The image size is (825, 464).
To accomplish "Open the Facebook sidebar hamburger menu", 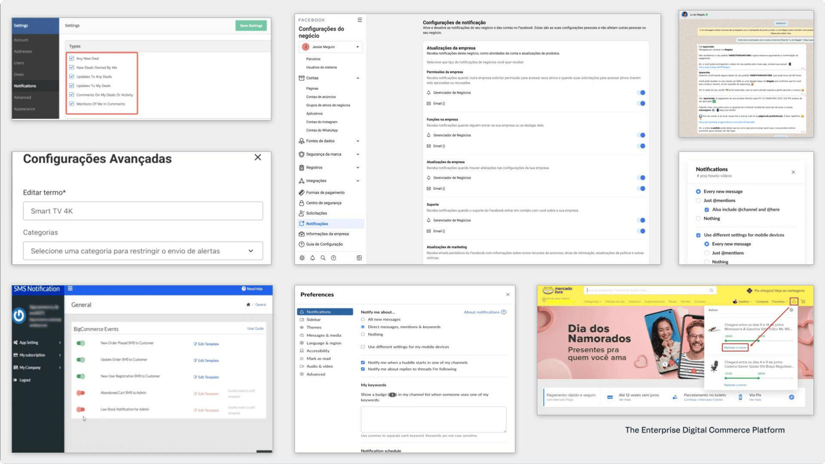I will point(360,20).
